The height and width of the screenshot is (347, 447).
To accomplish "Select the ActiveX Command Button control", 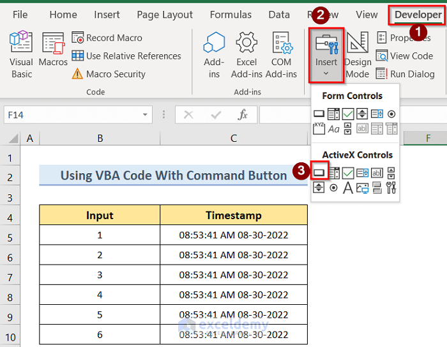I will [x=319, y=173].
